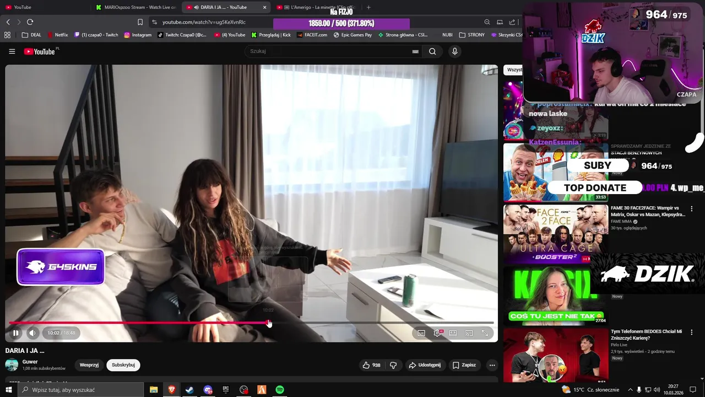Show hidden system tray icons
Screen dimensions: 705x397
[630, 390]
